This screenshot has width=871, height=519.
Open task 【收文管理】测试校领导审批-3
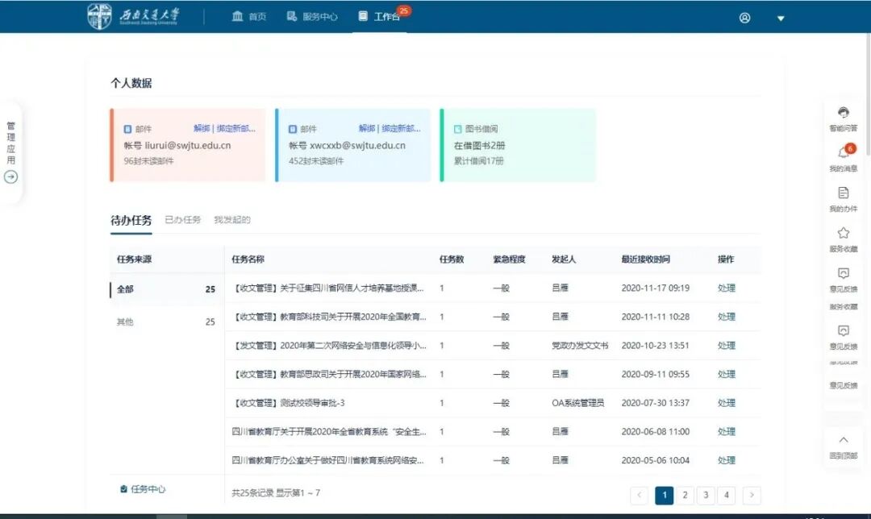pos(288,403)
